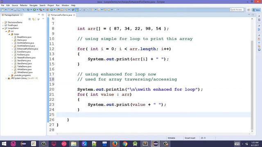This screenshot has height=147, width=262.
Task: Place cursor on empty line 25
Action: click(154, 115)
